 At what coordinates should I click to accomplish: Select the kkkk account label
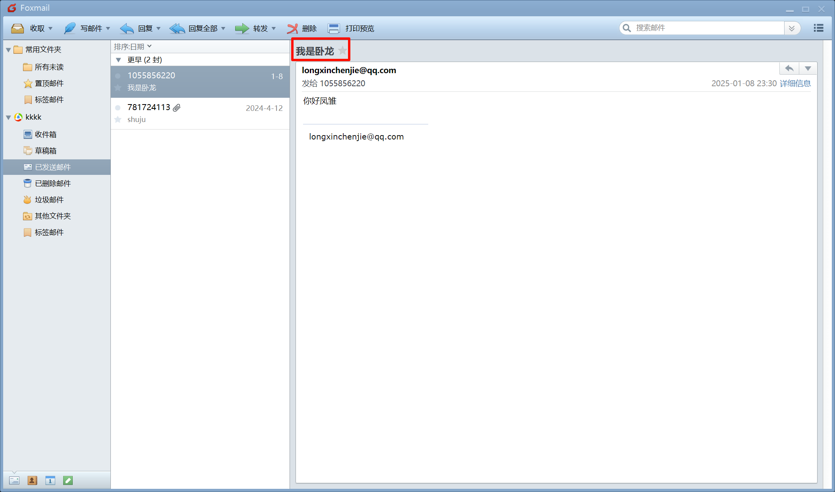click(33, 117)
